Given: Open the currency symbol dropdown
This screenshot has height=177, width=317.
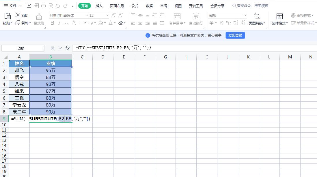Looking at the screenshot, I should [216, 23].
